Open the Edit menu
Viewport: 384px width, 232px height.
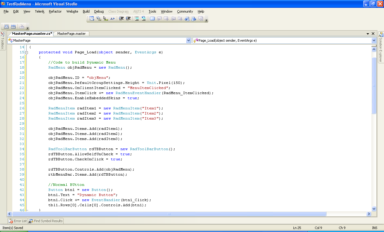click(16, 11)
